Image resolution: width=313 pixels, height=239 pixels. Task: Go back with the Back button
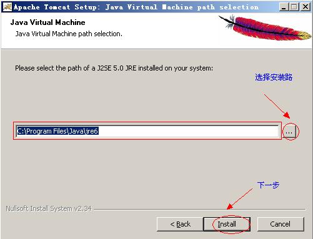point(180,224)
